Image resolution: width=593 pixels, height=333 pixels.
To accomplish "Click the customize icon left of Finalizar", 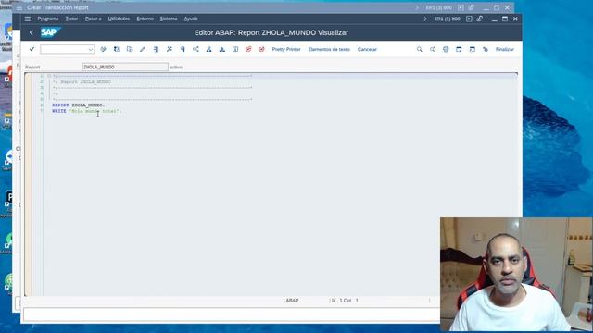I will coord(486,49).
